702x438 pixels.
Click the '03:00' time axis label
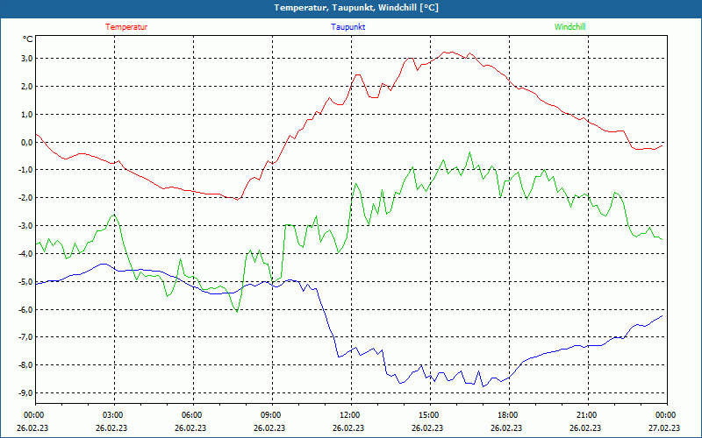[x=114, y=415]
